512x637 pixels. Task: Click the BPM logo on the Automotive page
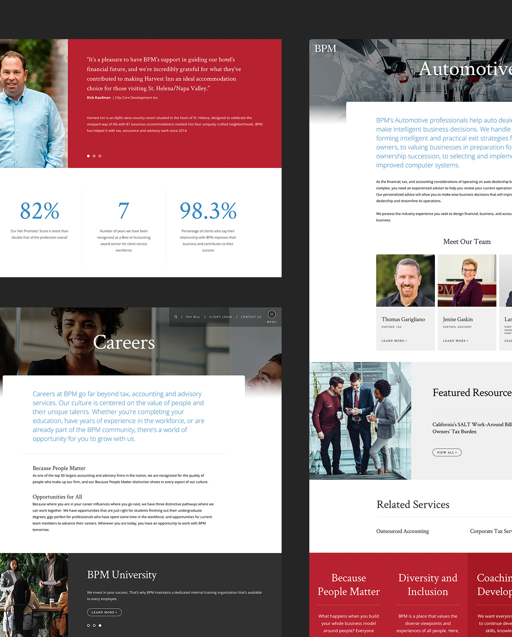click(x=325, y=48)
